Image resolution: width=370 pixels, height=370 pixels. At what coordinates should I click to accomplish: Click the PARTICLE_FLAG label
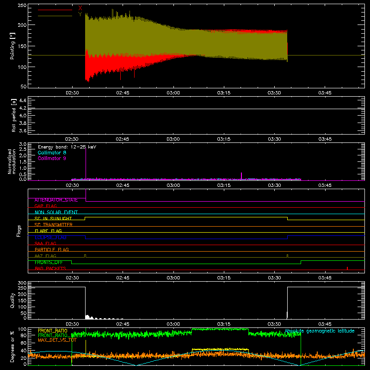pos(52,249)
